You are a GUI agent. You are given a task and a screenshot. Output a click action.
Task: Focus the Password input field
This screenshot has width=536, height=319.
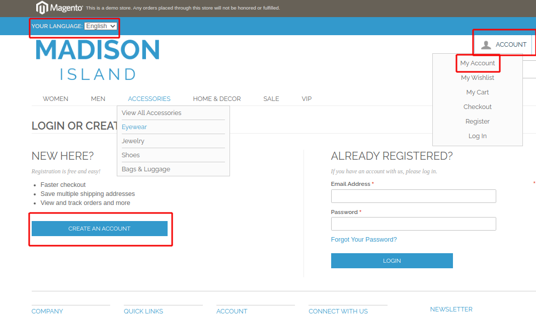pyautogui.click(x=413, y=224)
